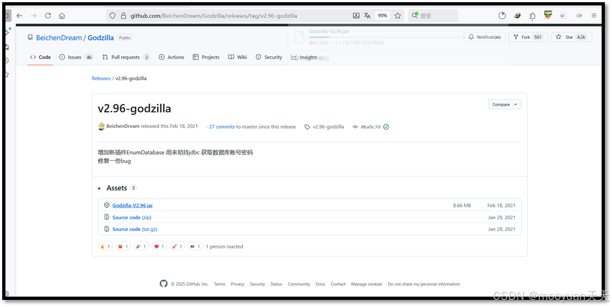Click the rocket reaction
Screen dimensions: 612x307
177,246
